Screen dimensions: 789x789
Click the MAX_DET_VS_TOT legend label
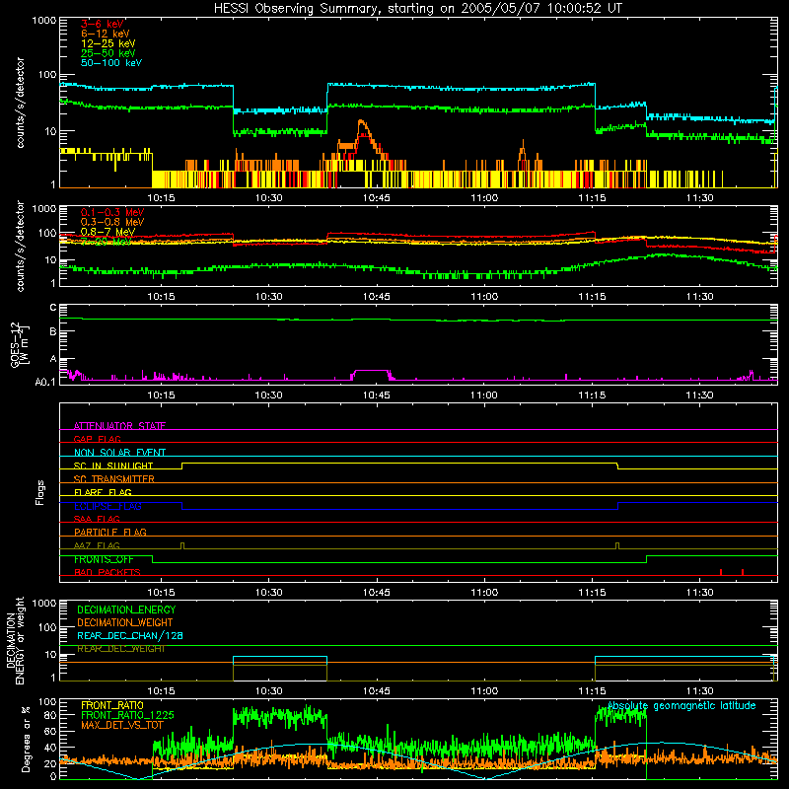coord(122,725)
